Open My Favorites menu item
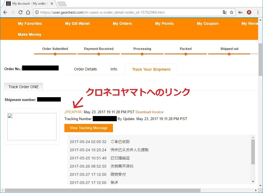 pyautogui.click(x=30, y=23)
